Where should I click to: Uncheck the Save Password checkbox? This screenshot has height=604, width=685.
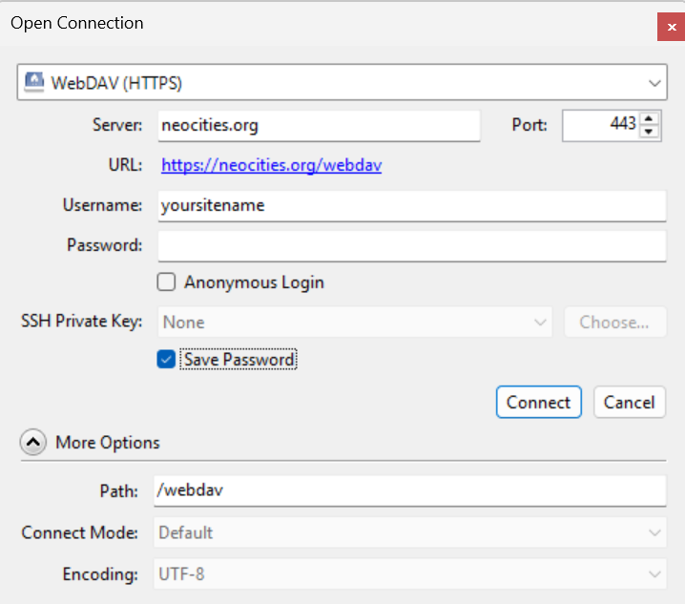[x=166, y=360]
